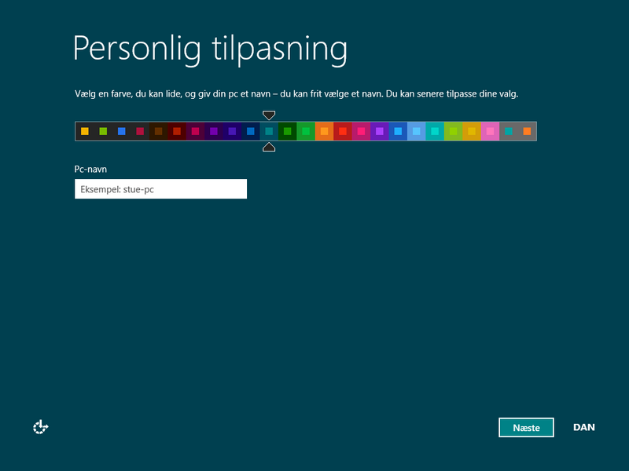Pick the turquoise background color swatch
Viewport: 629px width, 471px height.
pyautogui.click(x=436, y=131)
